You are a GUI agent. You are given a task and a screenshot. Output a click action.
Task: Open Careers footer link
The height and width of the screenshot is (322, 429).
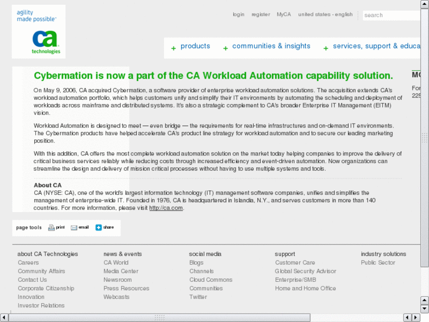tap(28, 262)
